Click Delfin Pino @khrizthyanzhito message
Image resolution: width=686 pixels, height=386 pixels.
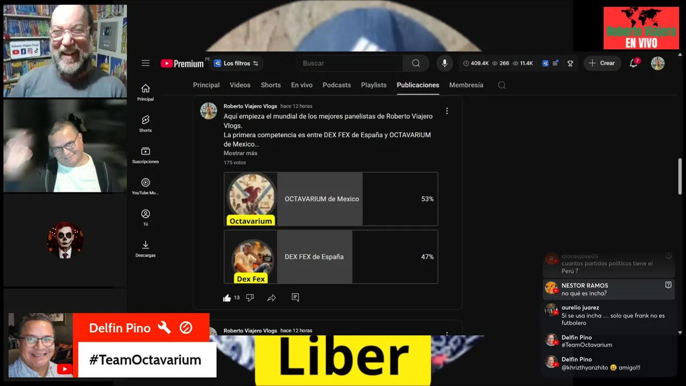[608, 363]
